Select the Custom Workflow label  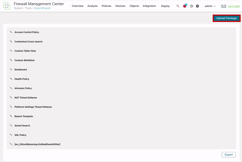24,60
